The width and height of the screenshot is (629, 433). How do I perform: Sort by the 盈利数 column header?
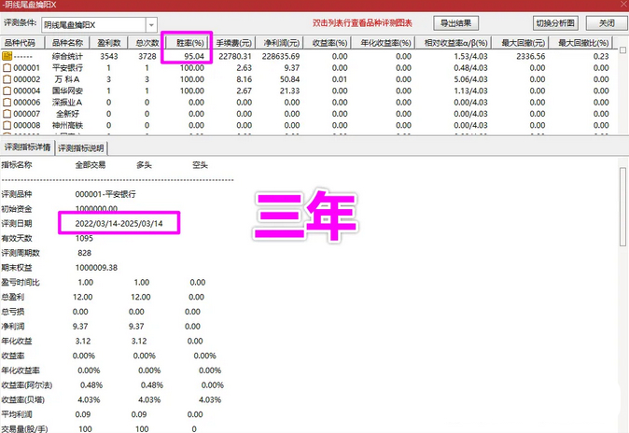click(x=108, y=43)
